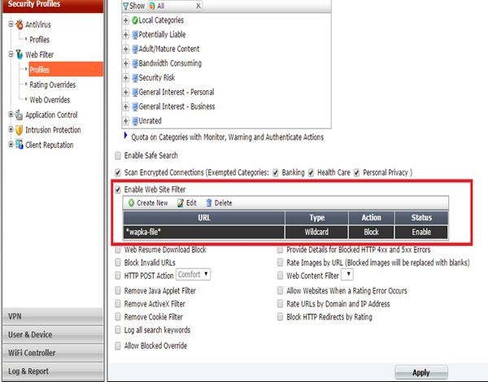Click the General Interest - Business icon
488x382 pixels.
tap(135, 106)
